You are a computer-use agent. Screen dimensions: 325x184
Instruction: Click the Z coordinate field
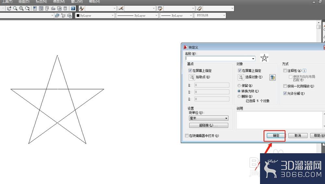[x=212, y=99]
